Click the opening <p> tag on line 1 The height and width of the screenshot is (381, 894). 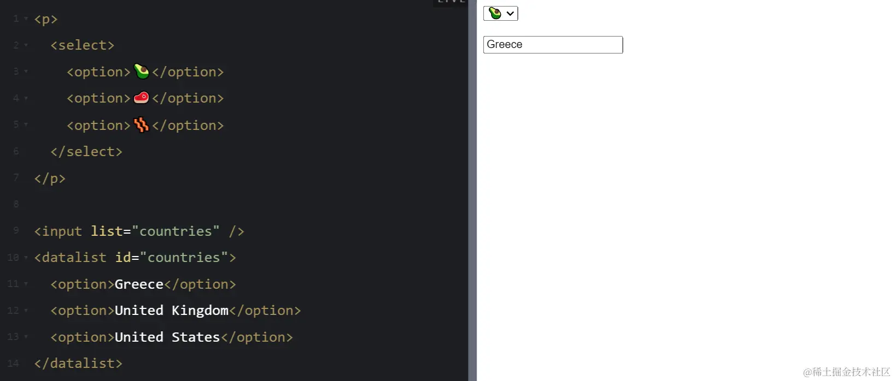[x=46, y=19]
